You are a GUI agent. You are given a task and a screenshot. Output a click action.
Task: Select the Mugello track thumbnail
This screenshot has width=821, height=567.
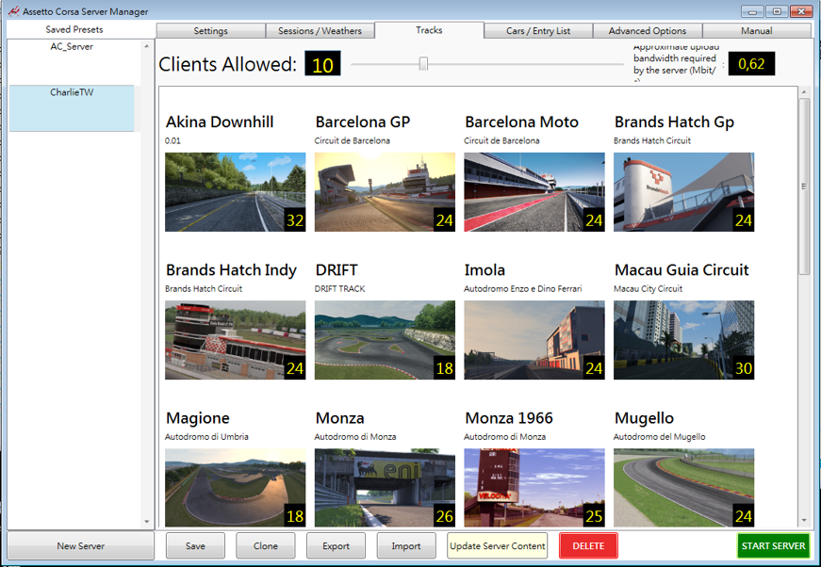click(x=683, y=487)
